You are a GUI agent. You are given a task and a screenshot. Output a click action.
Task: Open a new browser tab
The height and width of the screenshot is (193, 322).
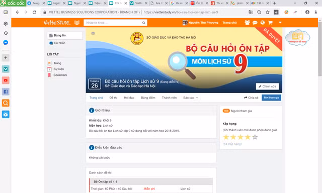pos(275,3)
